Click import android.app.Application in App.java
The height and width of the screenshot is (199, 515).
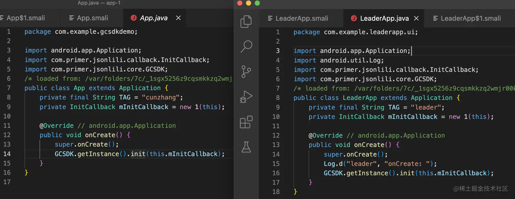tap(83, 50)
